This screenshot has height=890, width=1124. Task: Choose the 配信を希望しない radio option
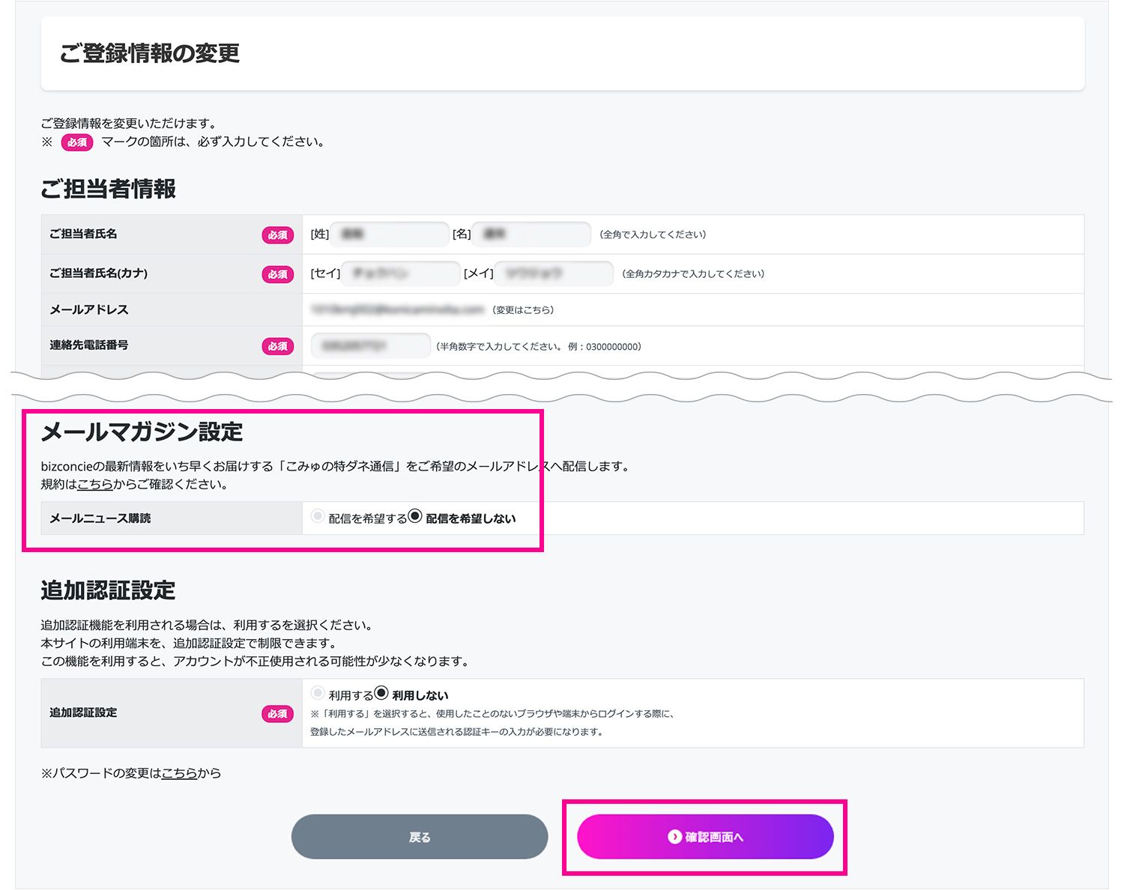click(415, 516)
